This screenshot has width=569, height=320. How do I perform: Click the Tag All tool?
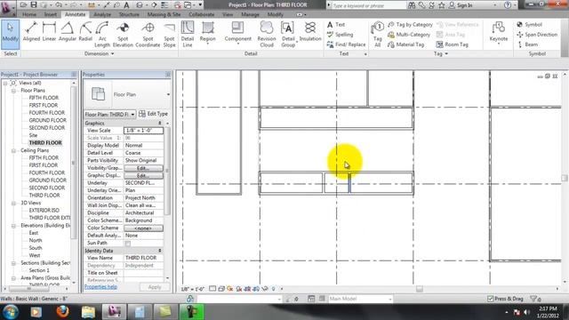pyautogui.click(x=377, y=35)
